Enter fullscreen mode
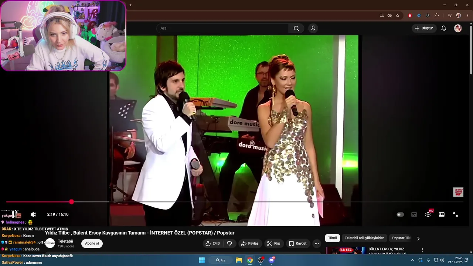This screenshot has width=473, height=266. (456, 215)
